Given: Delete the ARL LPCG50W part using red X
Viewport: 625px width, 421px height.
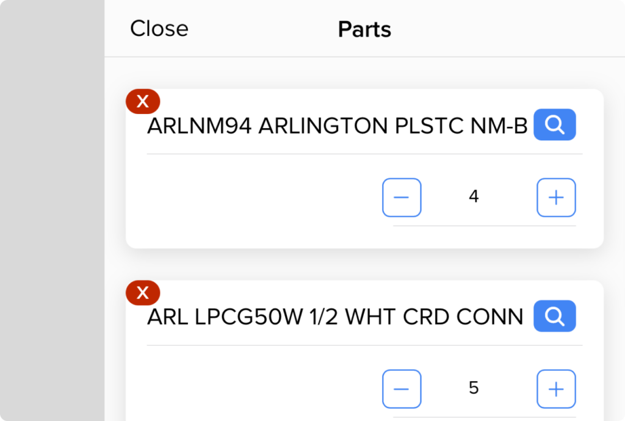Looking at the screenshot, I should 142,293.
